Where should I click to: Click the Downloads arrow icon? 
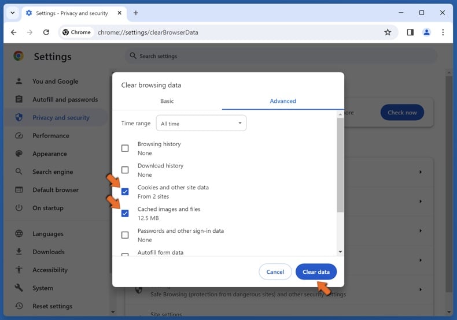[x=19, y=252]
